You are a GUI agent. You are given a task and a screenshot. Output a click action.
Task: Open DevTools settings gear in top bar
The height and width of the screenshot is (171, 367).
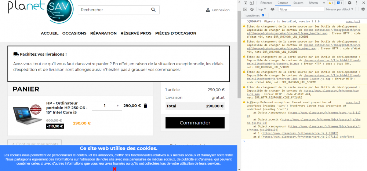coord(349,3)
